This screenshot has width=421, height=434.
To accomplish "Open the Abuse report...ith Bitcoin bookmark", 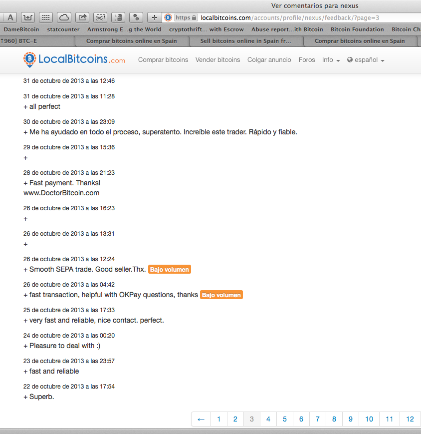I will tap(287, 29).
